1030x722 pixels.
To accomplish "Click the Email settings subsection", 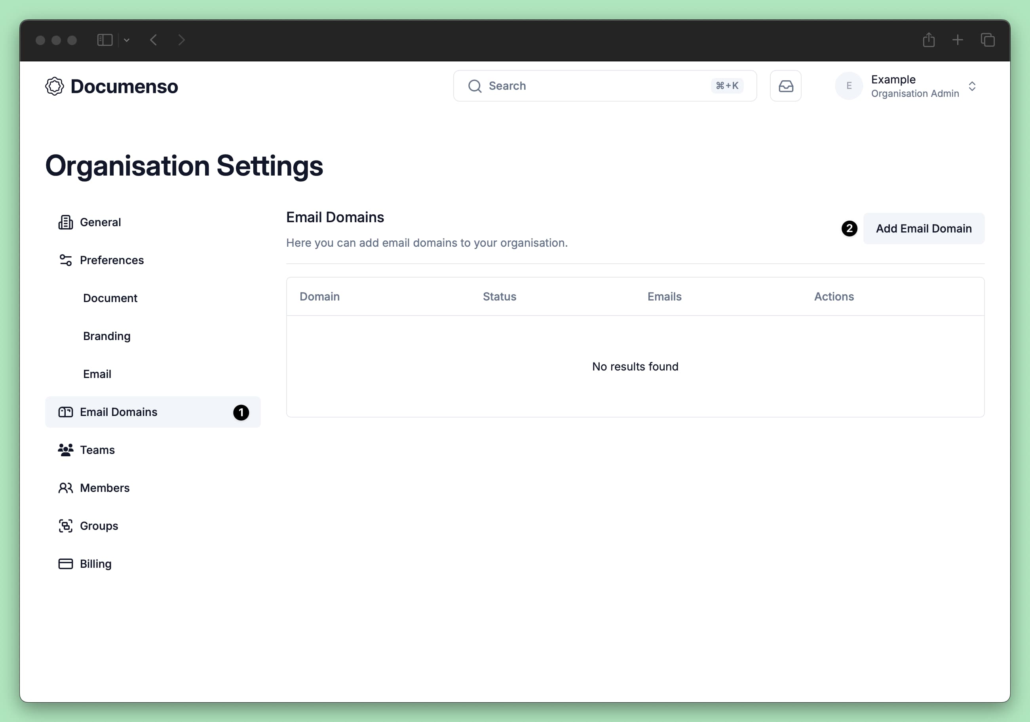I will point(97,374).
